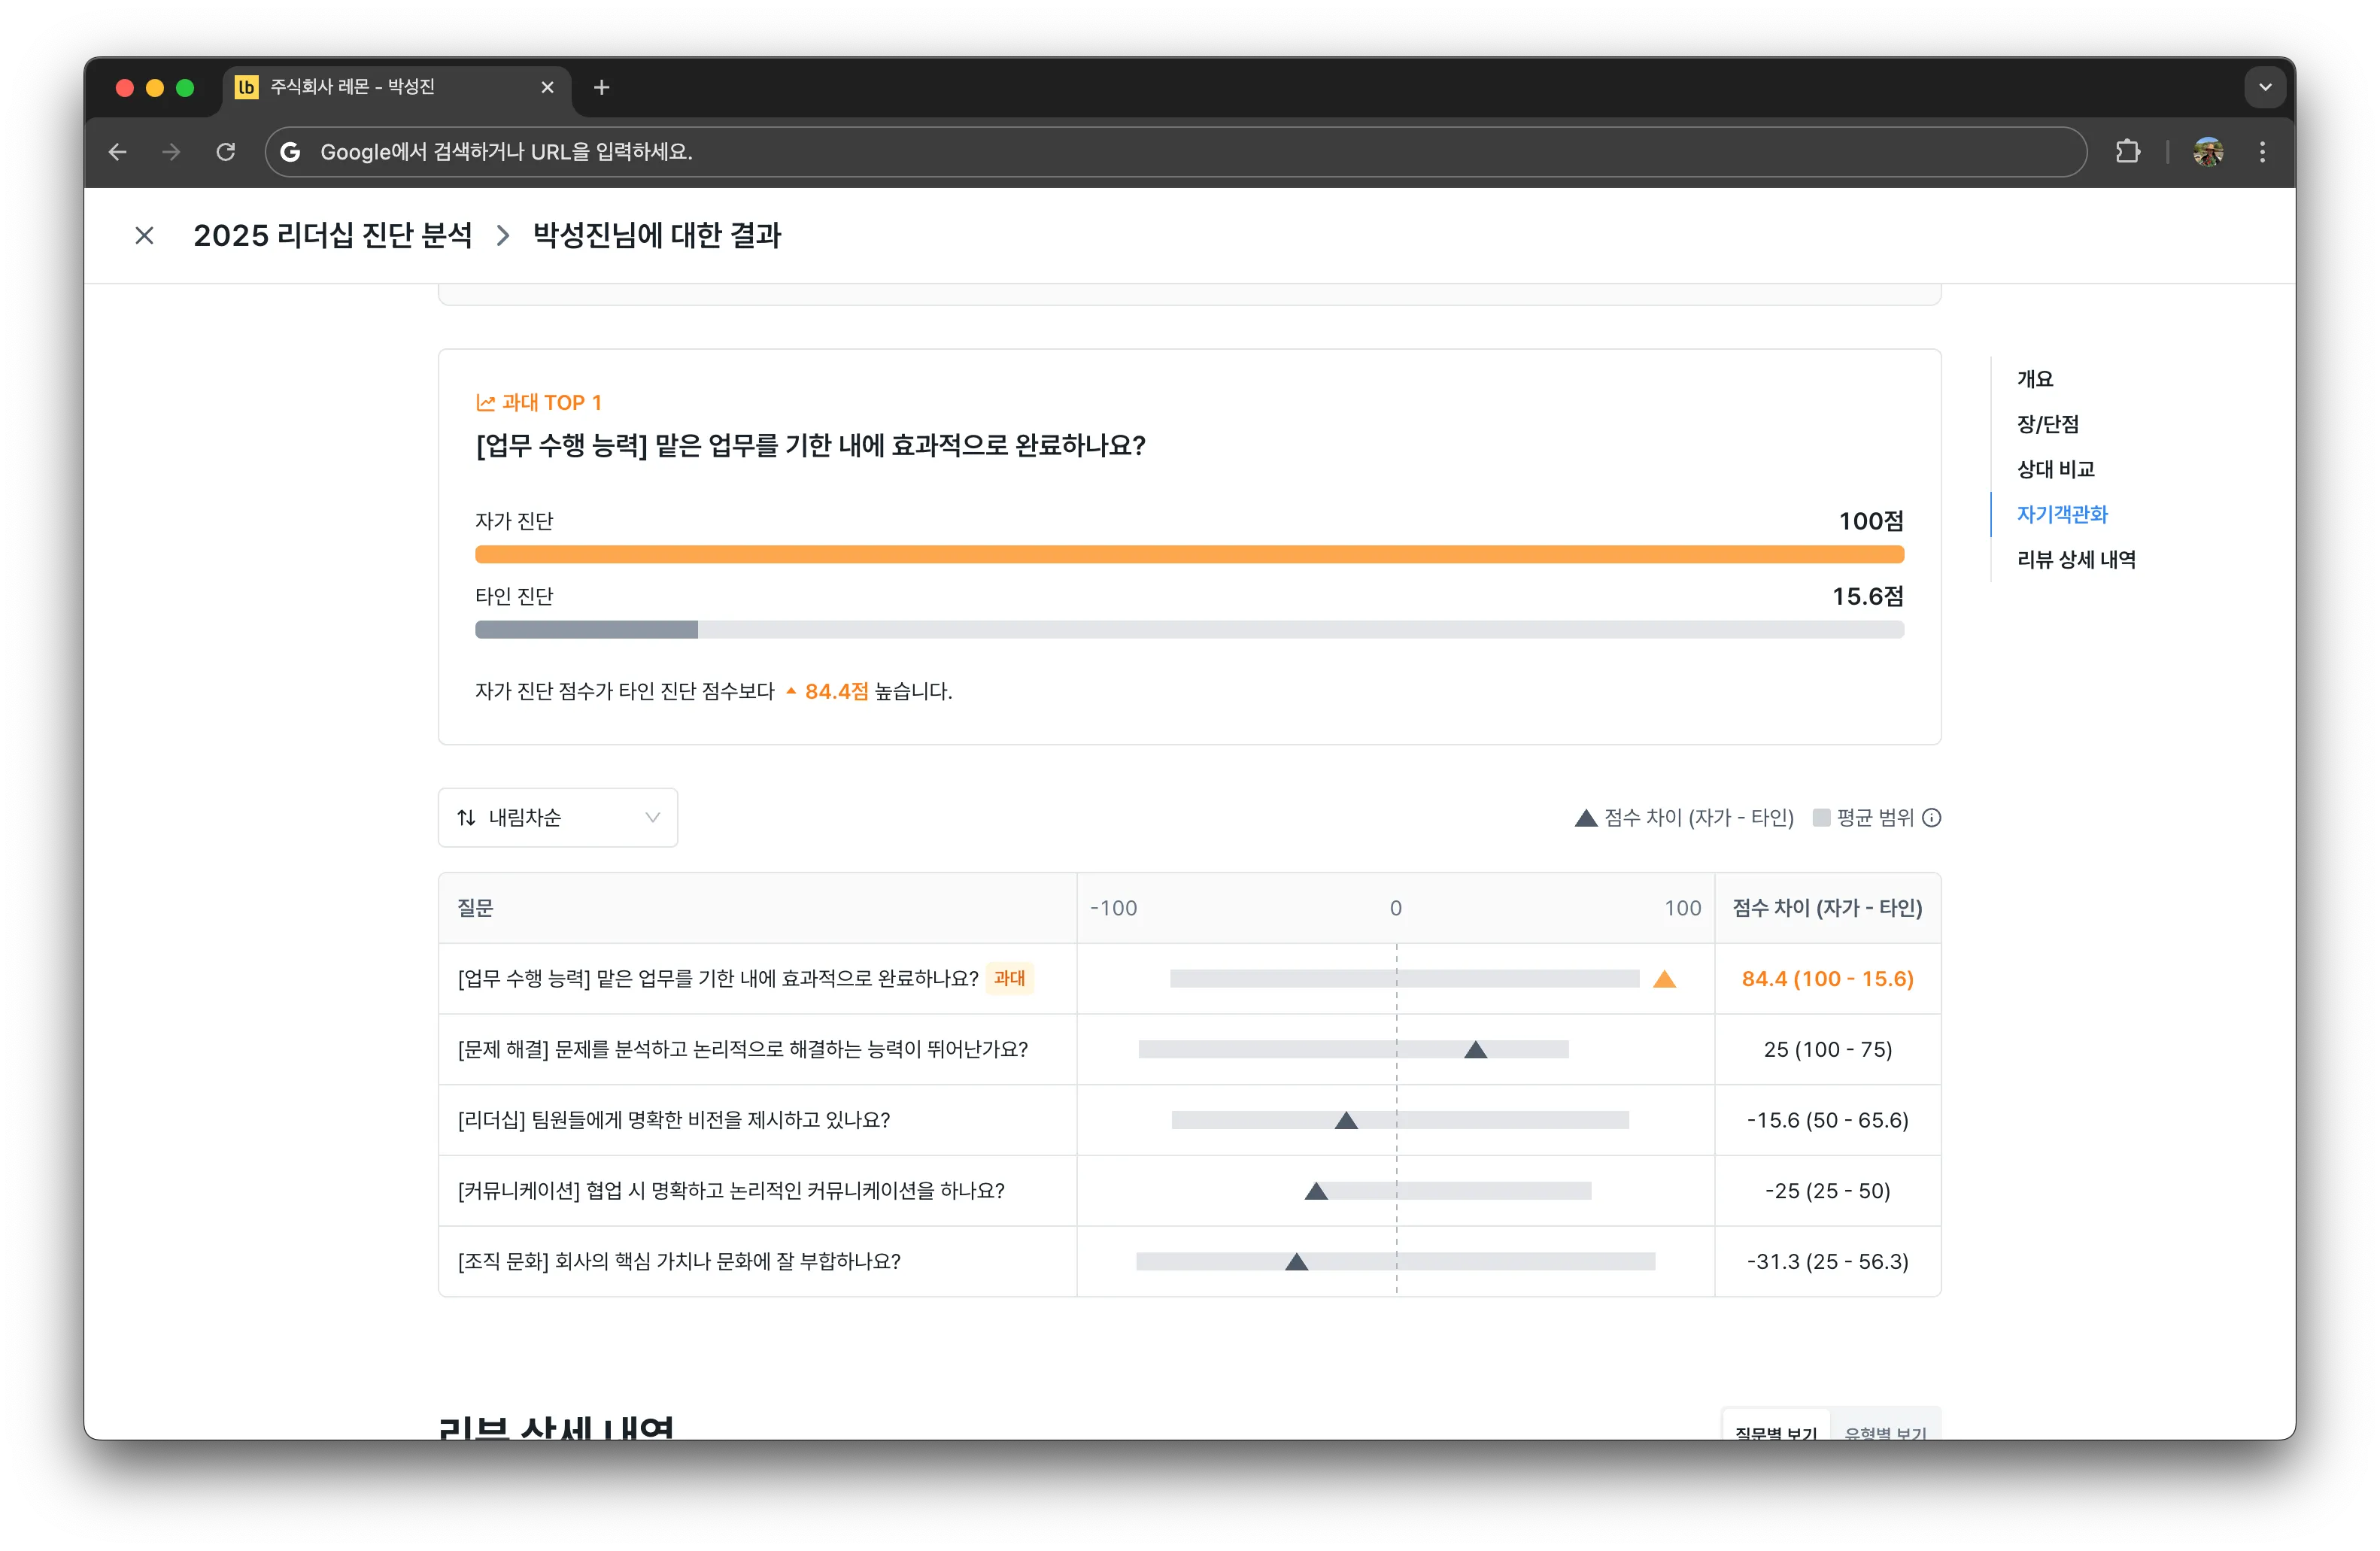This screenshot has width=2380, height=1551.
Task: Click the -31.3 (25 - 56.3) score cell
Action: coord(1827,1262)
